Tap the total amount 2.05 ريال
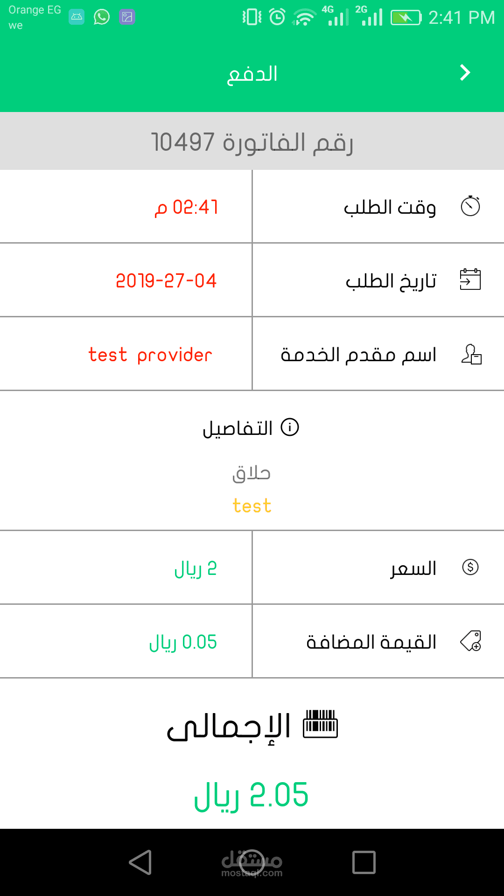Viewport: 504px width, 896px height. 251,795
